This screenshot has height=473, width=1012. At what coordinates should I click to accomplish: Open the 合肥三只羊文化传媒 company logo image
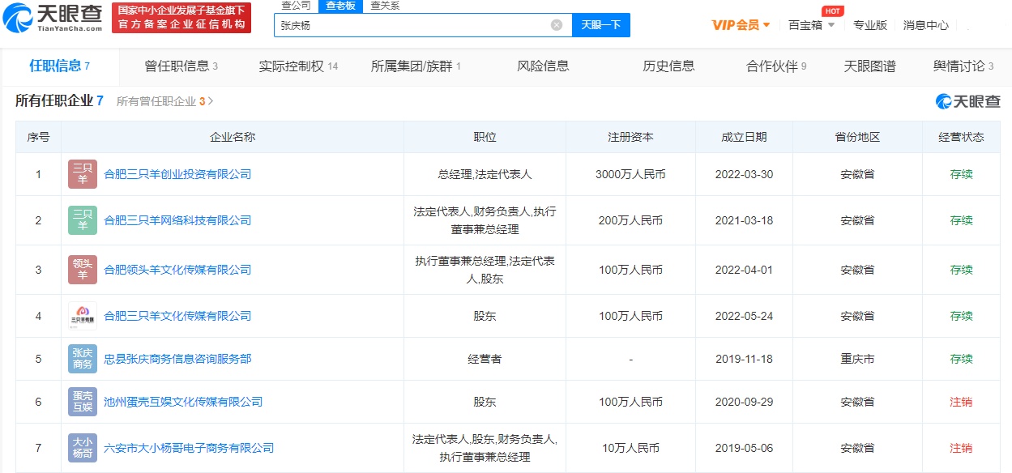click(83, 316)
